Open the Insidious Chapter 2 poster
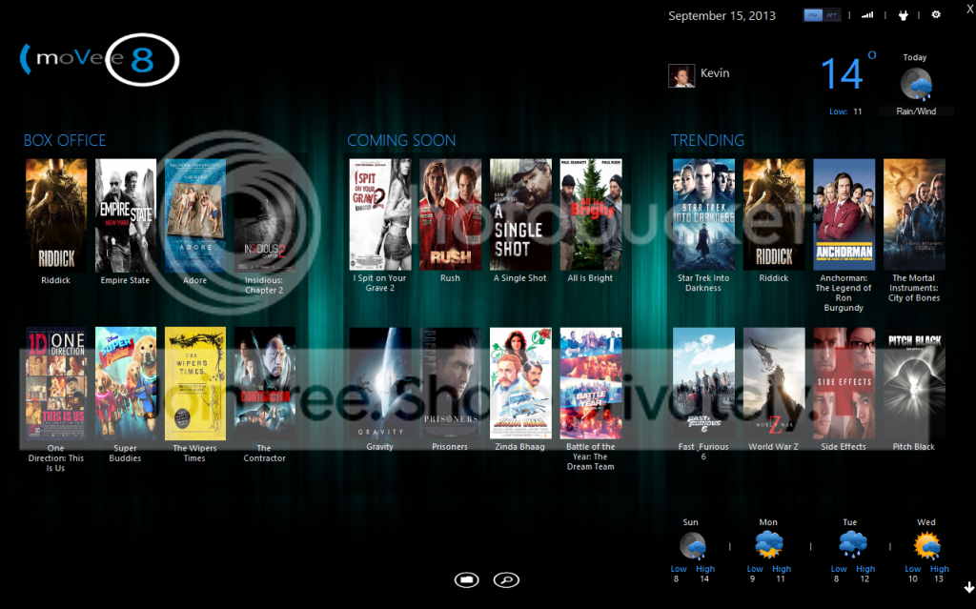The image size is (976, 609). tap(265, 215)
